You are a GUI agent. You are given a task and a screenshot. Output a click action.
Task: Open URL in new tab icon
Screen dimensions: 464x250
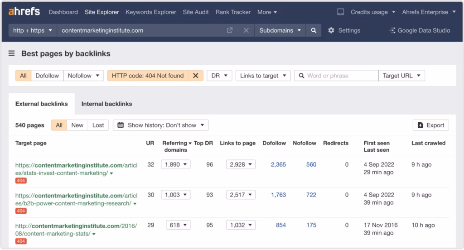click(230, 30)
